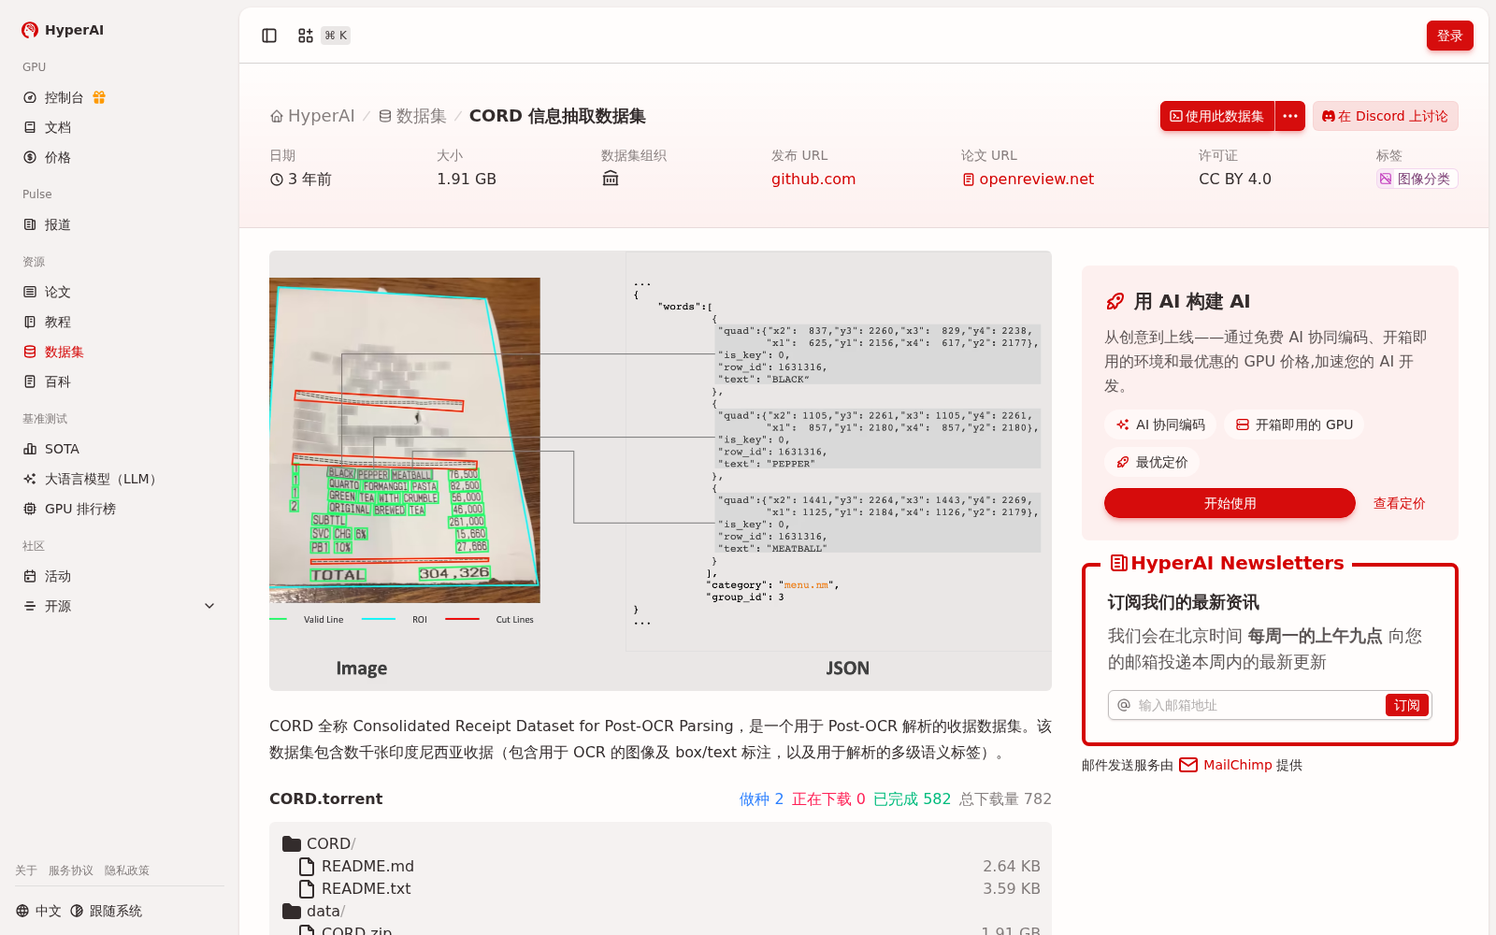The height and width of the screenshot is (935, 1496).
Task: Click 在 Discord 上讨论 button
Action: click(x=1385, y=116)
